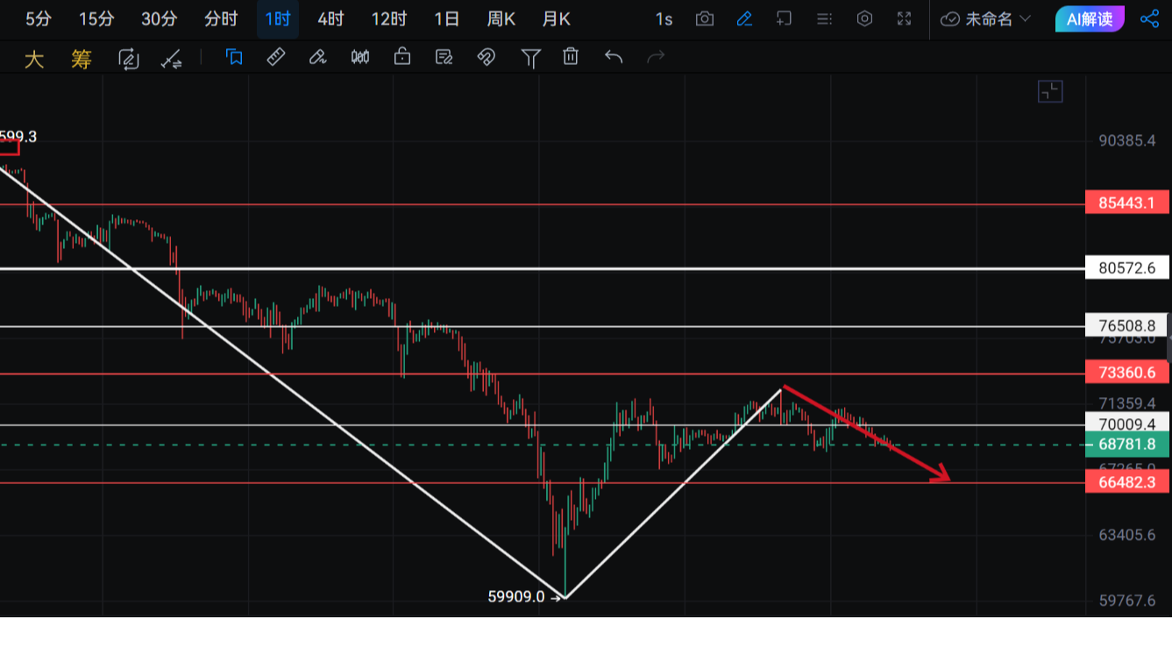Toggle the lock drawings padlock icon
Screen dimensions: 1172x662
tap(402, 57)
